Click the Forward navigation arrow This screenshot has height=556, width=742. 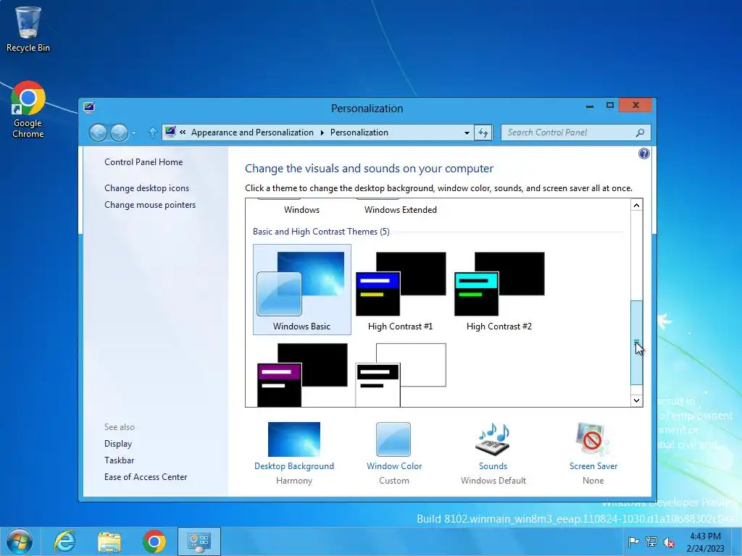click(x=119, y=133)
